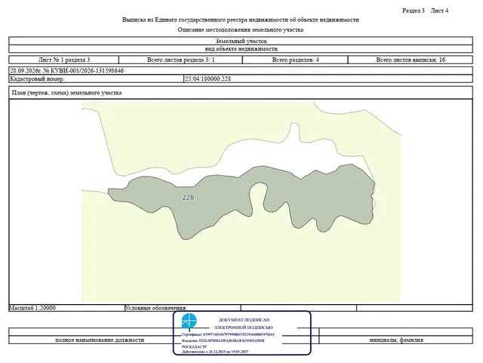This screenshot has height=363, width=483.
Task: Click 'Всего листов раздела 3: 1' cell
Action: coord(181,60)
